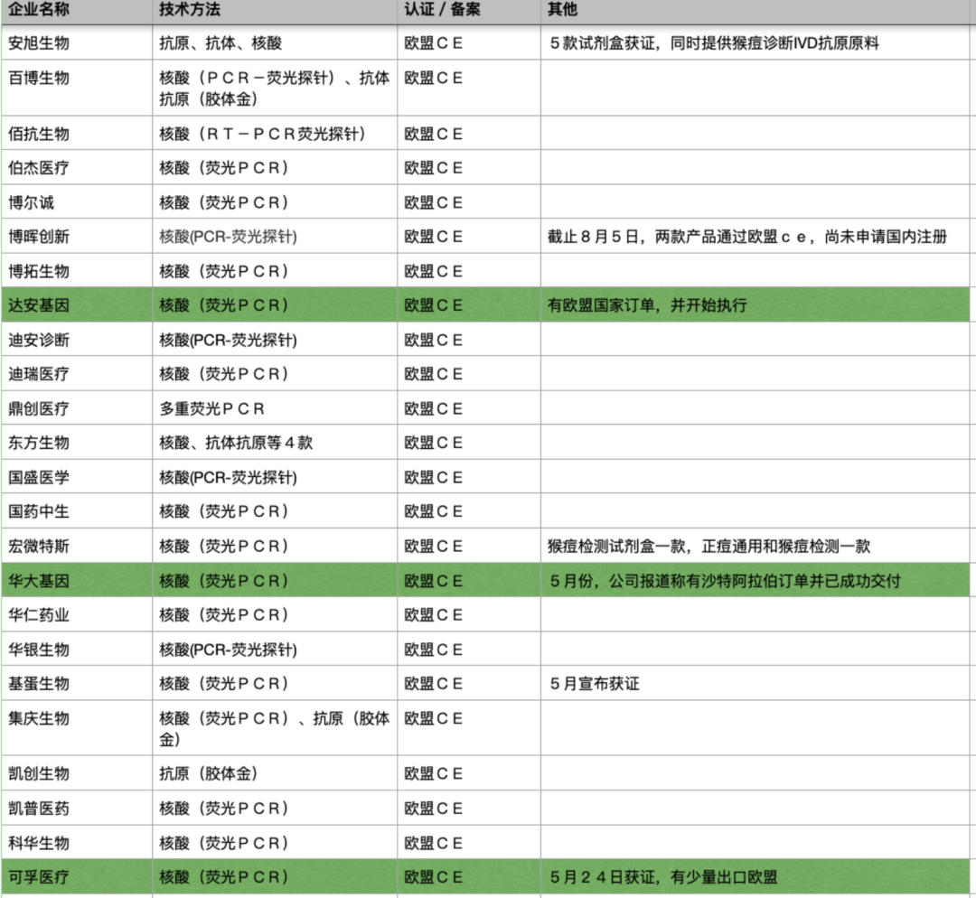Click the 集庆生物 technology method cell

tap(275, 728)
